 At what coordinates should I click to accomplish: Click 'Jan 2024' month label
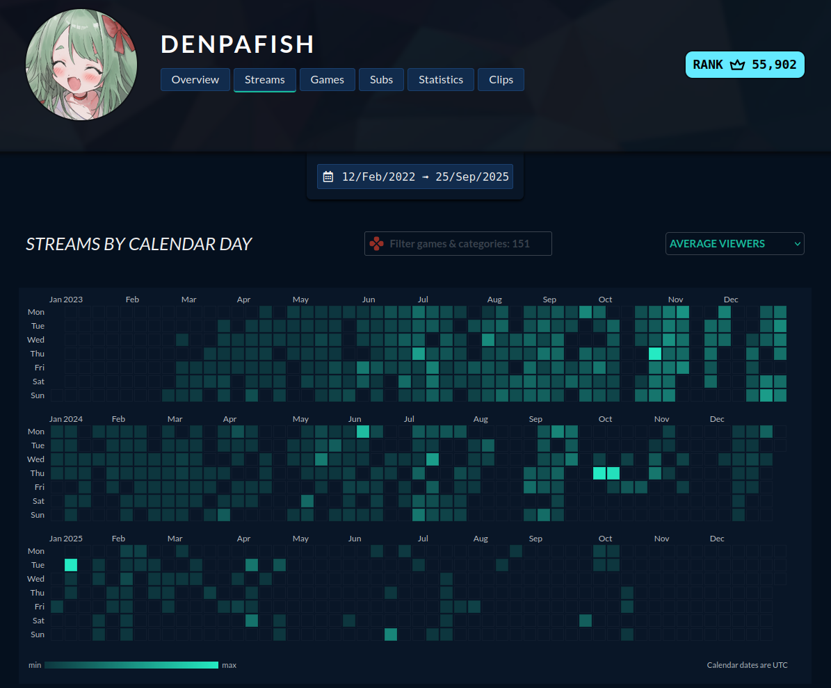click(x=66, y=419)
